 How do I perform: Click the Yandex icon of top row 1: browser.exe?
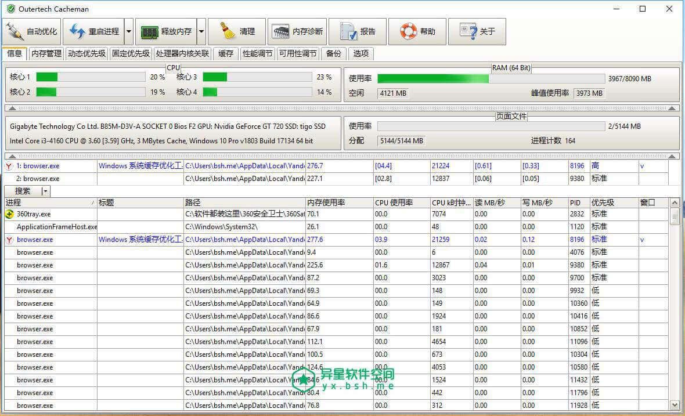pyautogui.click(x=9, y=166)
